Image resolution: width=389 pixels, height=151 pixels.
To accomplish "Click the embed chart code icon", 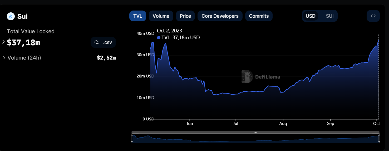I will point(373,16).
